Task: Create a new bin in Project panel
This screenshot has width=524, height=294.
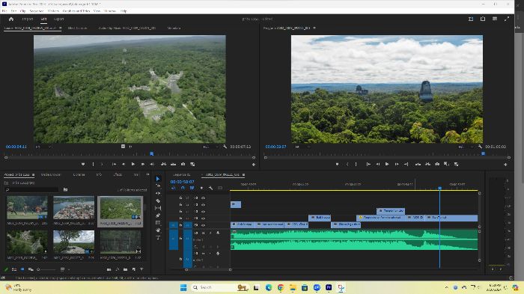Action: click(125, 269)
